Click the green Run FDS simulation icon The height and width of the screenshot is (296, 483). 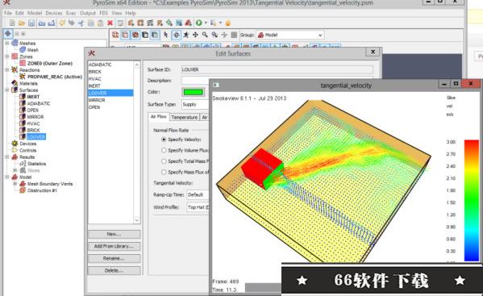pos(199,23)
